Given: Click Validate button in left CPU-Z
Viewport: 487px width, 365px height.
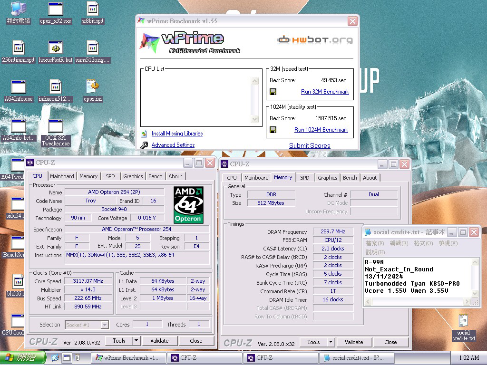Looking at the screenshot, I should 159,341.
